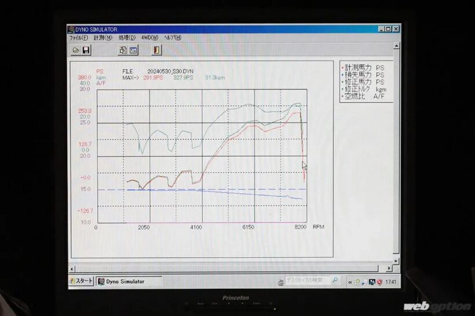This screenshot has height=316, width=475.
Task: Click the red shield security tray icon
Action: click(x=380, y=281)
